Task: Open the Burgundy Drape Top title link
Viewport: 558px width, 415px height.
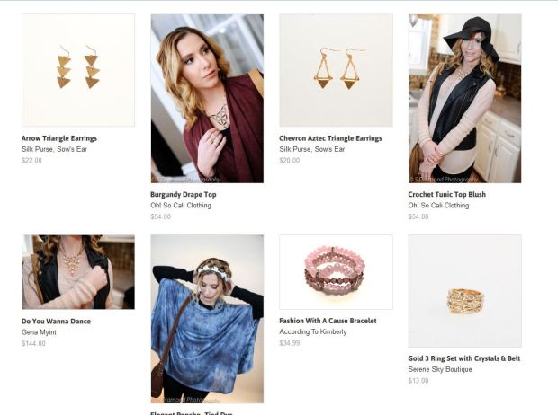Action: tap(184, 194)
